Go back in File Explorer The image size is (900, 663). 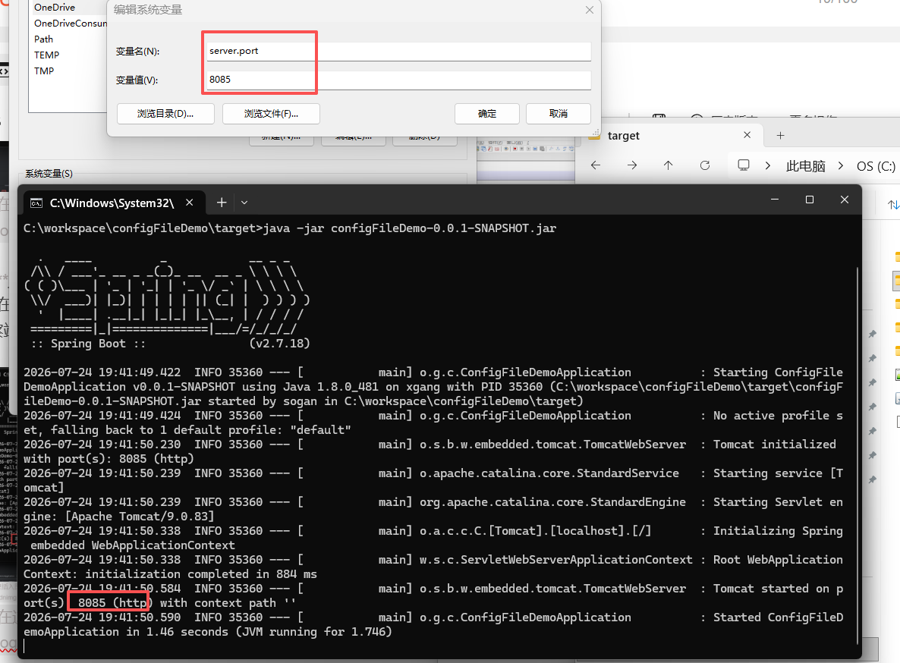point(596,165)
